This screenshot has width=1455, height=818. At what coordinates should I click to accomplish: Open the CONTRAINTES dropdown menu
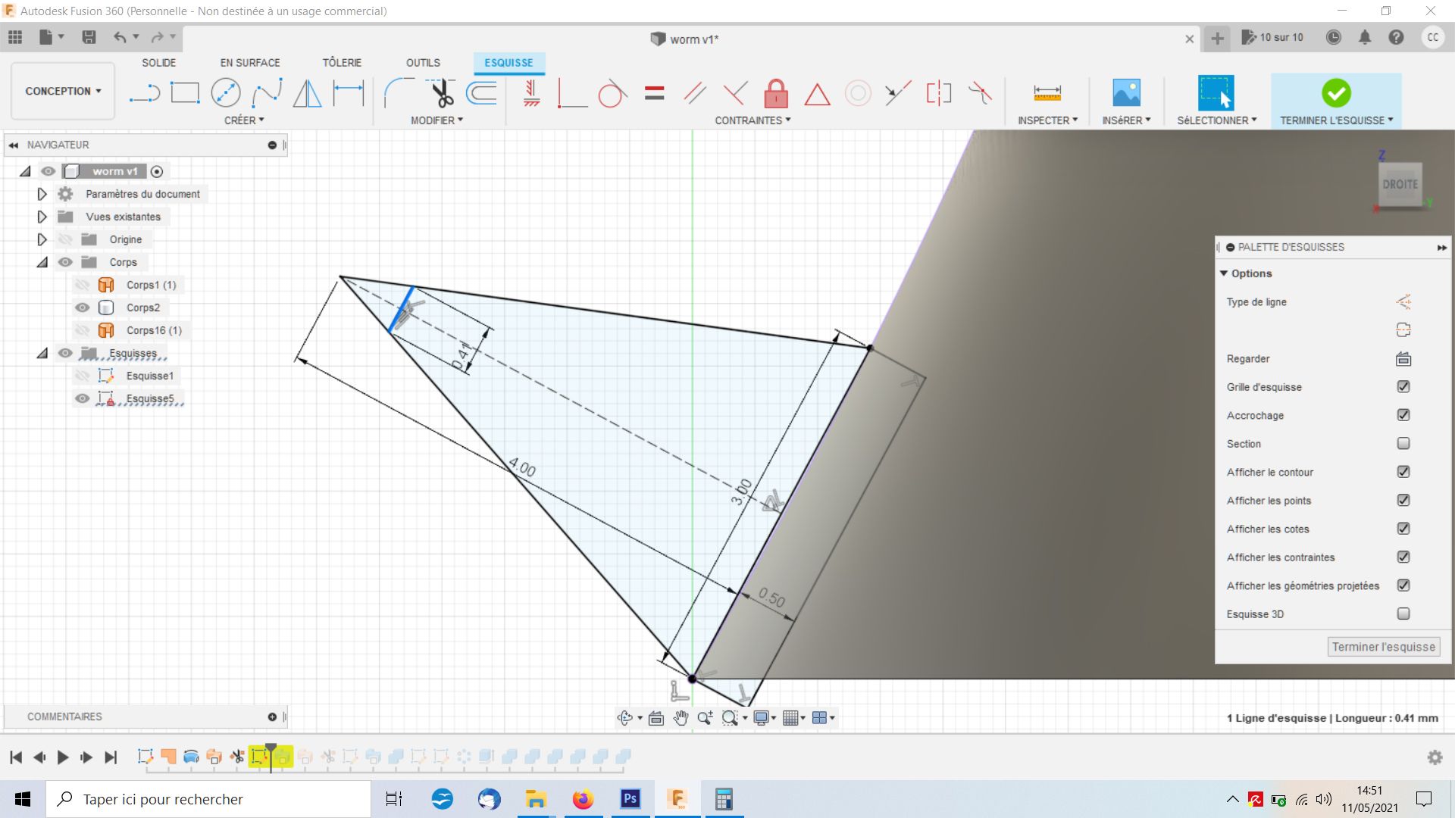point(753,120)
